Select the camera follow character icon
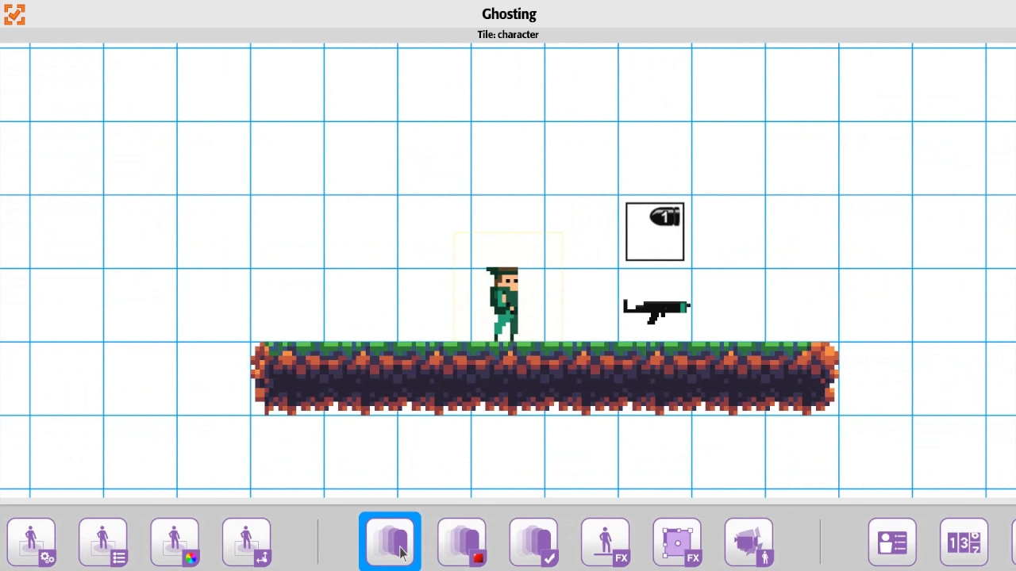The width and height of the screenshot is (1016, 571). [749, 542]
